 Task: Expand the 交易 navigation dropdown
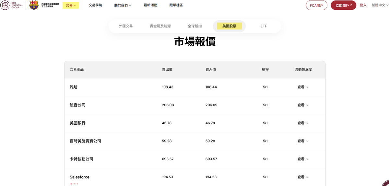tap(71, 5)
